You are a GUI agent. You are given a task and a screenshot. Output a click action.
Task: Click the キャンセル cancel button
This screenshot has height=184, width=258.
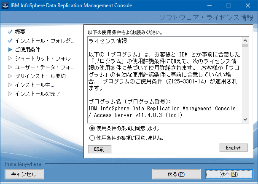(24, 174)
